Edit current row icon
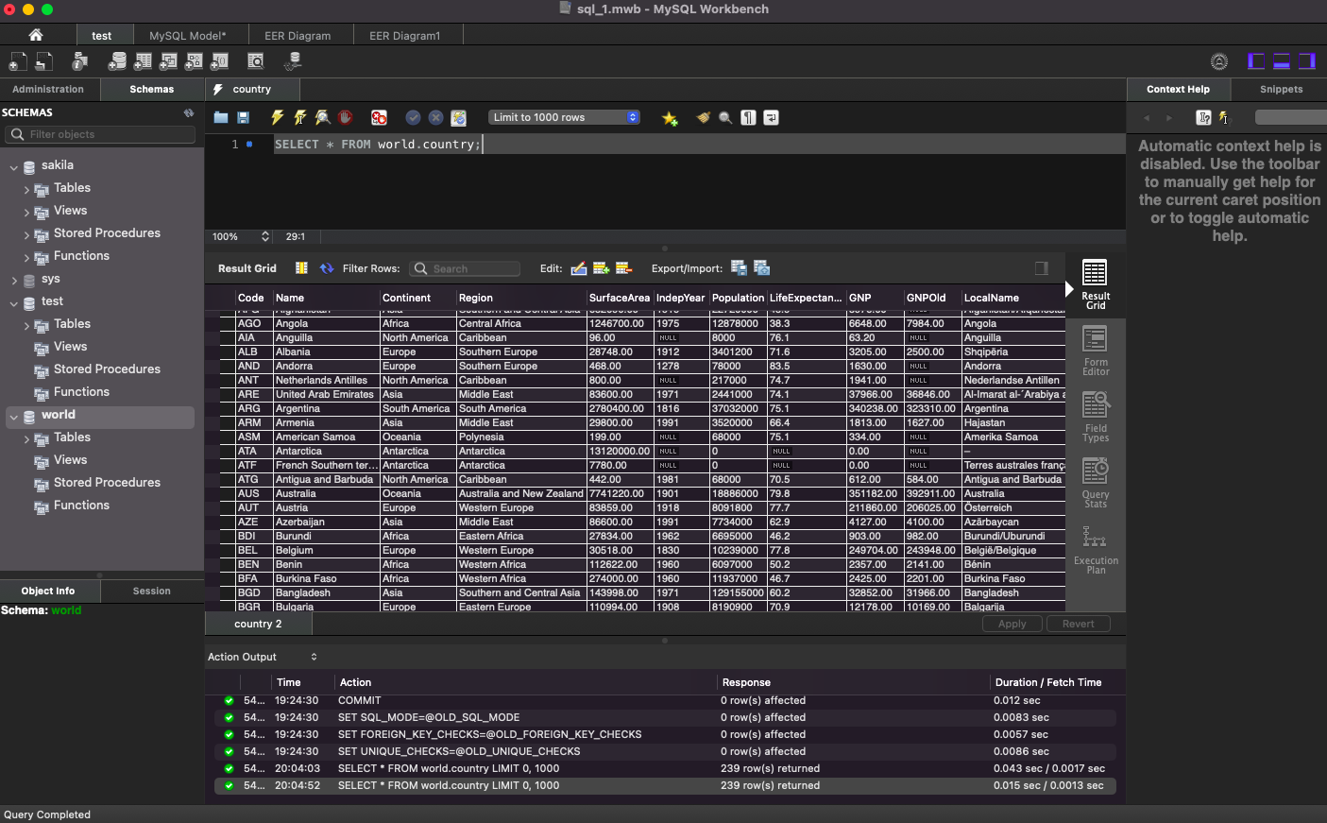 coord(579,268)
